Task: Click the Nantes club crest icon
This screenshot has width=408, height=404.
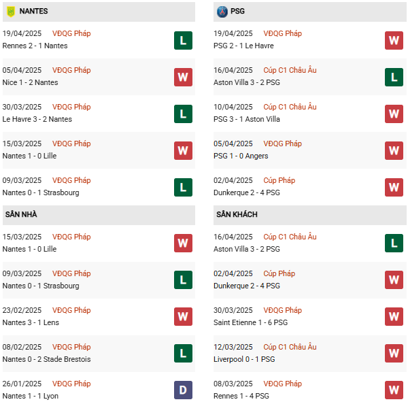Action: [10, 12]
